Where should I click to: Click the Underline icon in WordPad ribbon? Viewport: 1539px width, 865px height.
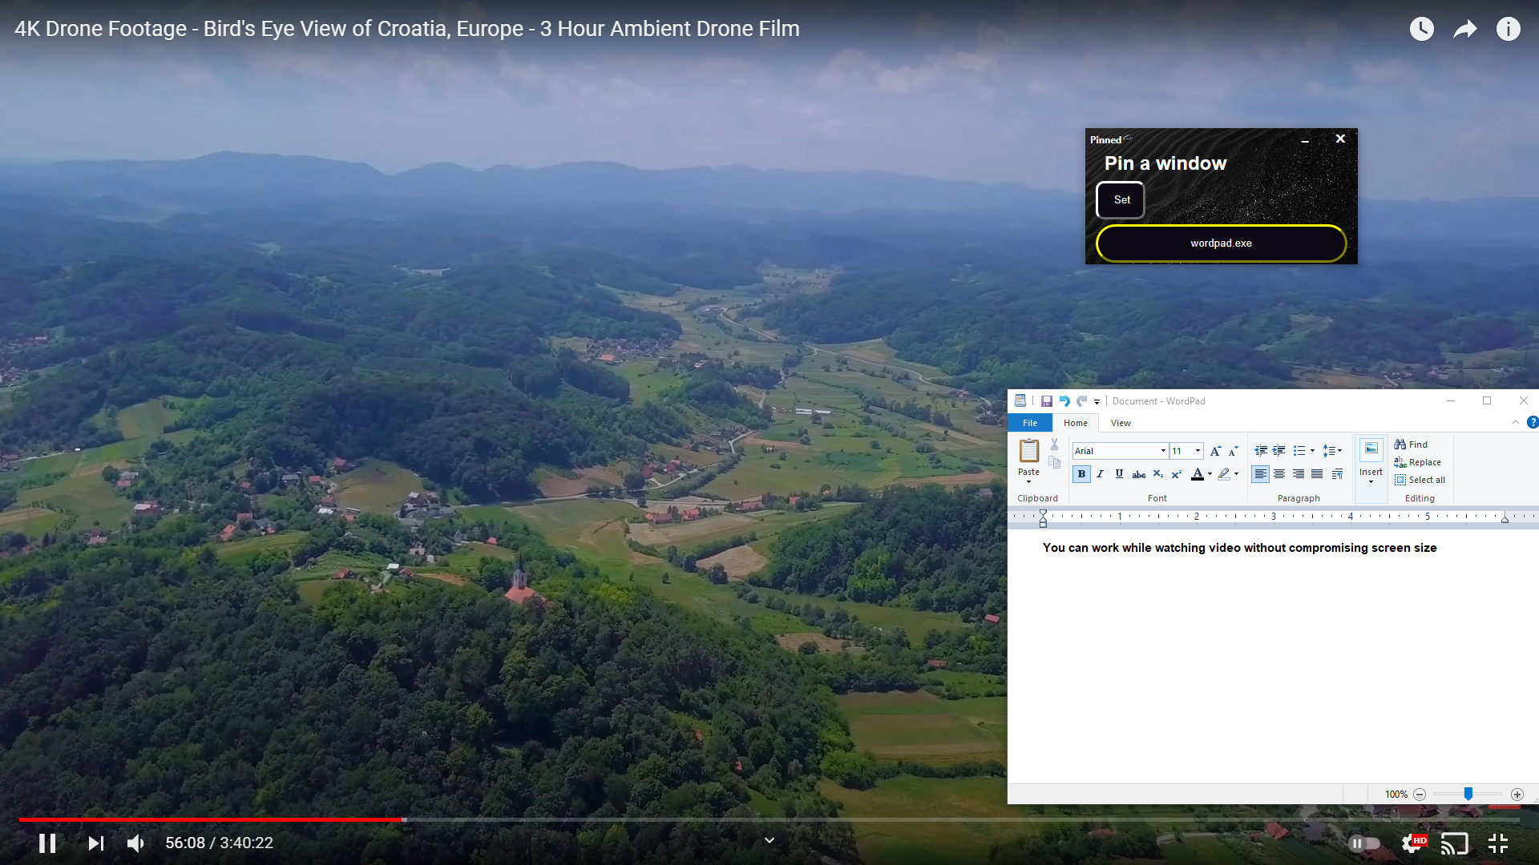click(1119, 473)
